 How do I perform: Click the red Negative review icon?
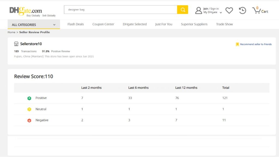click(29, 120)
